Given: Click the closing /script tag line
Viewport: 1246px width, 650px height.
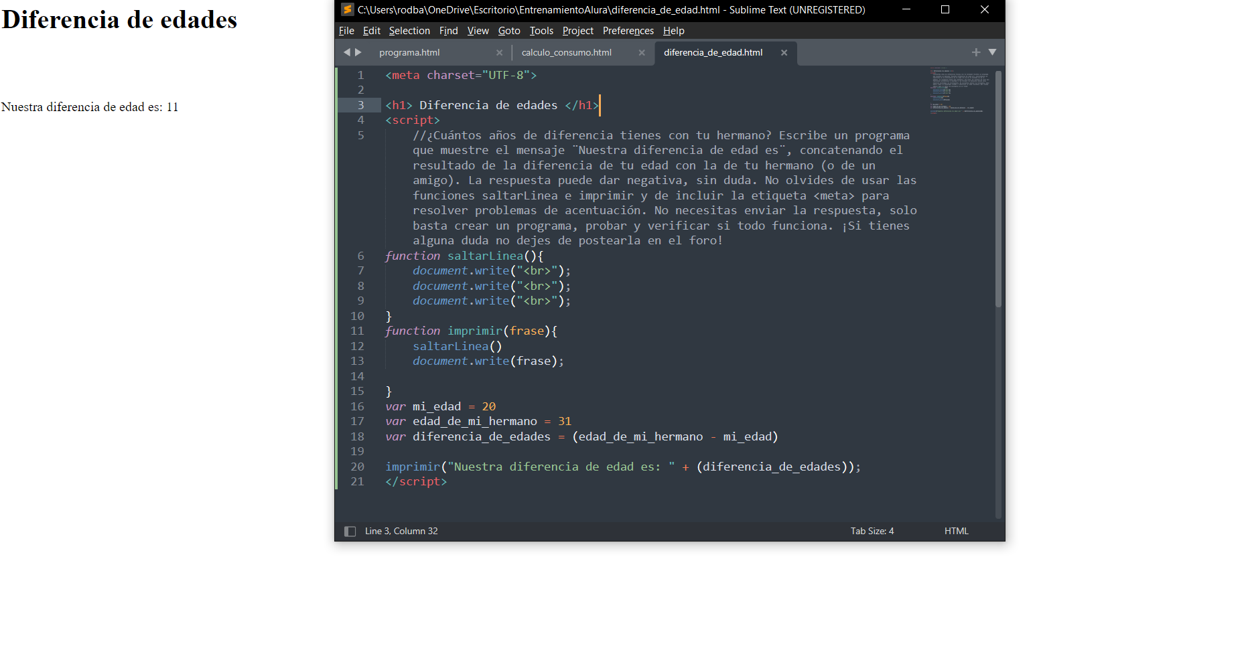Looking at the screenshot, I should (x=416, y=482).
